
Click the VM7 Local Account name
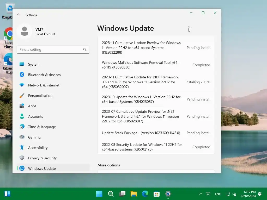tap(45, 32)
